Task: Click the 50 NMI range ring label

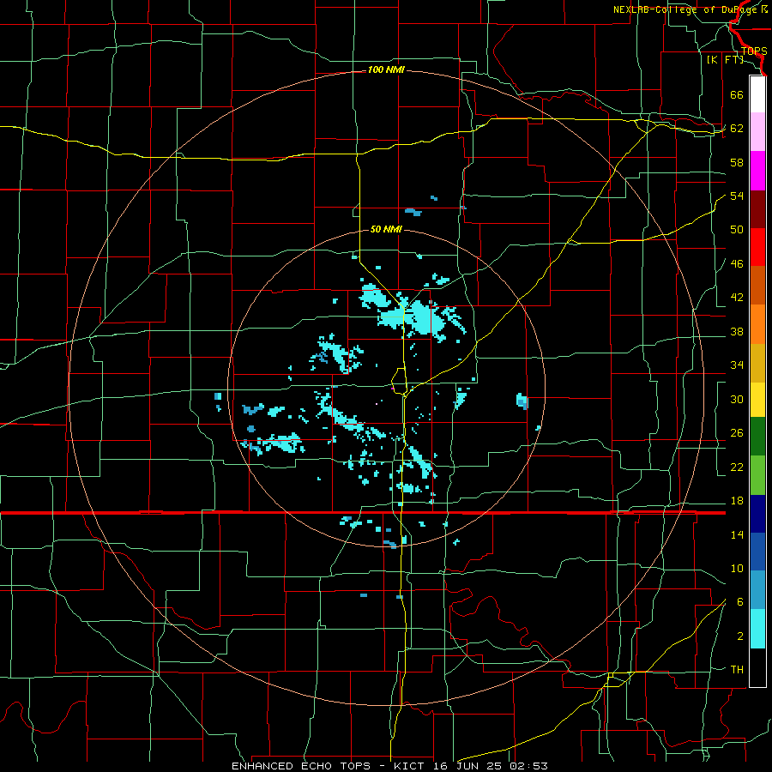Action: coord(387,229)
